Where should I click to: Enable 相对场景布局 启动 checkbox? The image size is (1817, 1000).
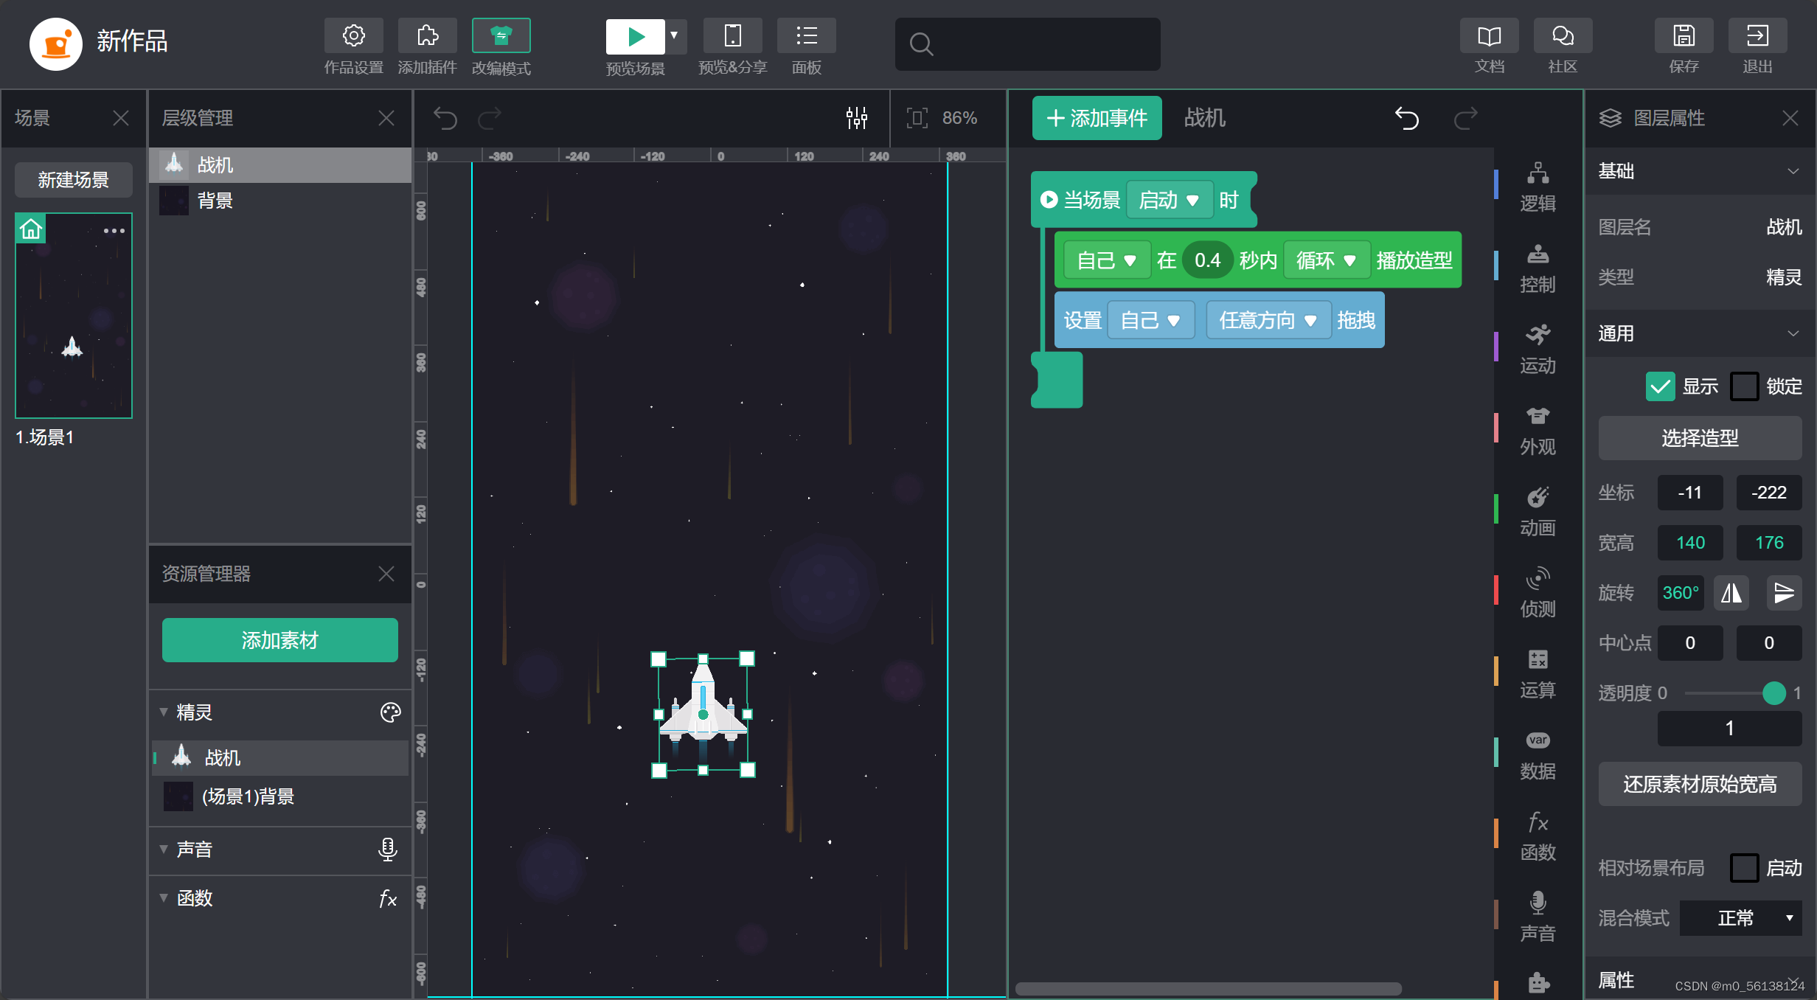click(1744, 868)
